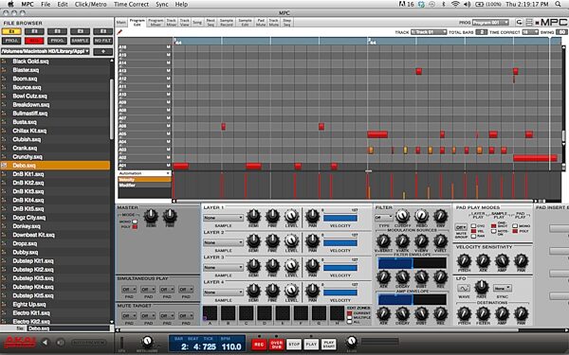
Task: Open Layer 3 Sample dropdown
Action: point(223,267)
